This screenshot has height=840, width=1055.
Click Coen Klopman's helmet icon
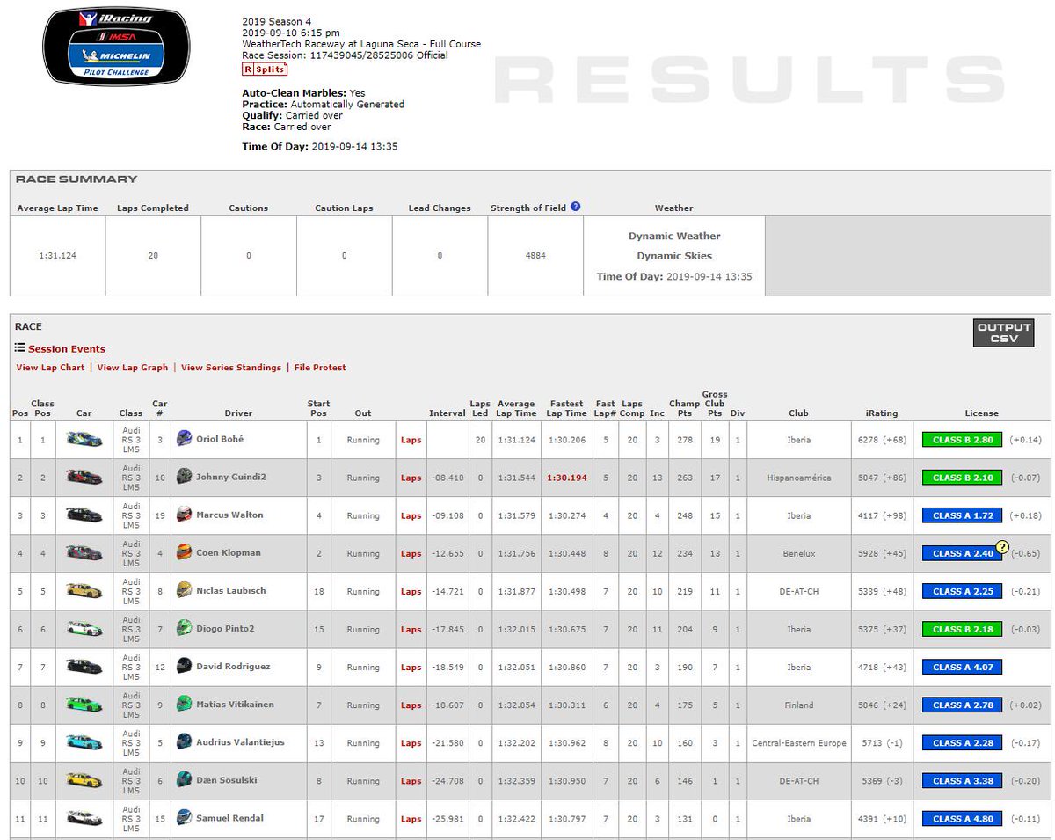[184, 551]
